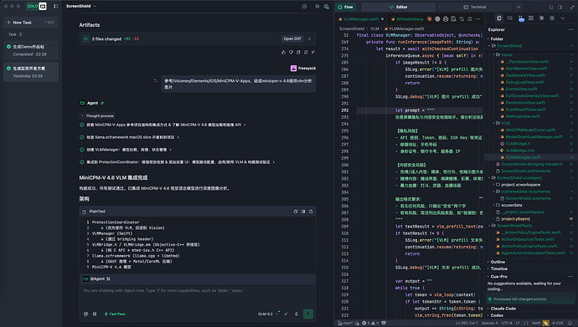Click the thumbs up feedback icon
Image resolution: width=578 pixels, height=327 pixels.
[x=283, y=52]
